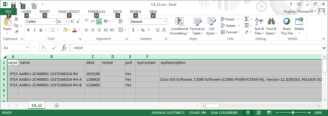Open WebEx button
Viewport: 328px width, 116px height.
click(x=299, y=26)
